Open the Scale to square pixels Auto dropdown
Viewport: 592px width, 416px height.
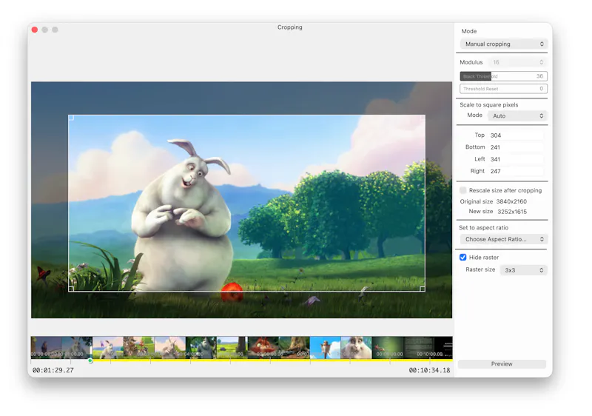[517, 116]
